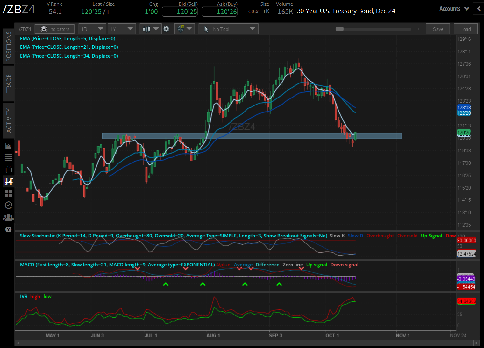Click the Load button
The width and height of the screenshot is (484, 348).
pyautogui.click(x=466, y=29)
